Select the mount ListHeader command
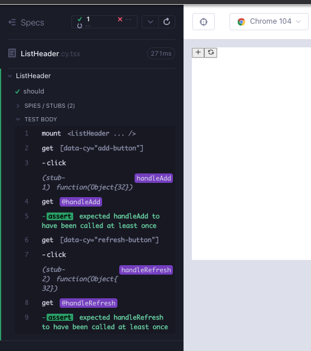The height and width of the screenshot is (351, 311). pos(95,133)
